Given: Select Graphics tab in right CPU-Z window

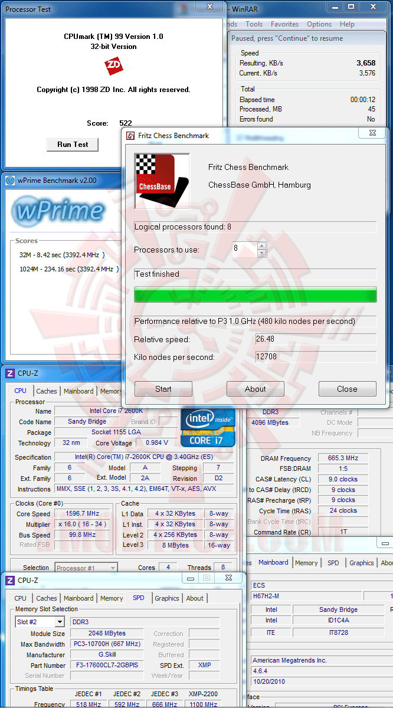Looking at the screenshot, I should (362, 563).
